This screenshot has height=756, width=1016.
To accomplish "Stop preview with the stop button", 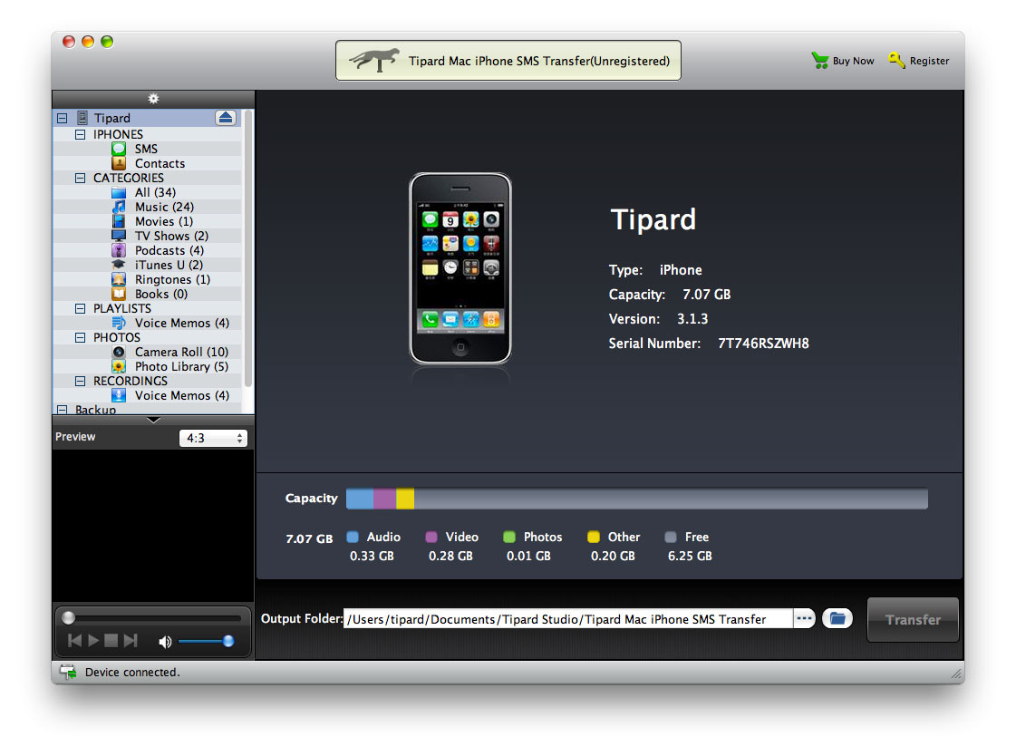I will click(x=111, y=641).
